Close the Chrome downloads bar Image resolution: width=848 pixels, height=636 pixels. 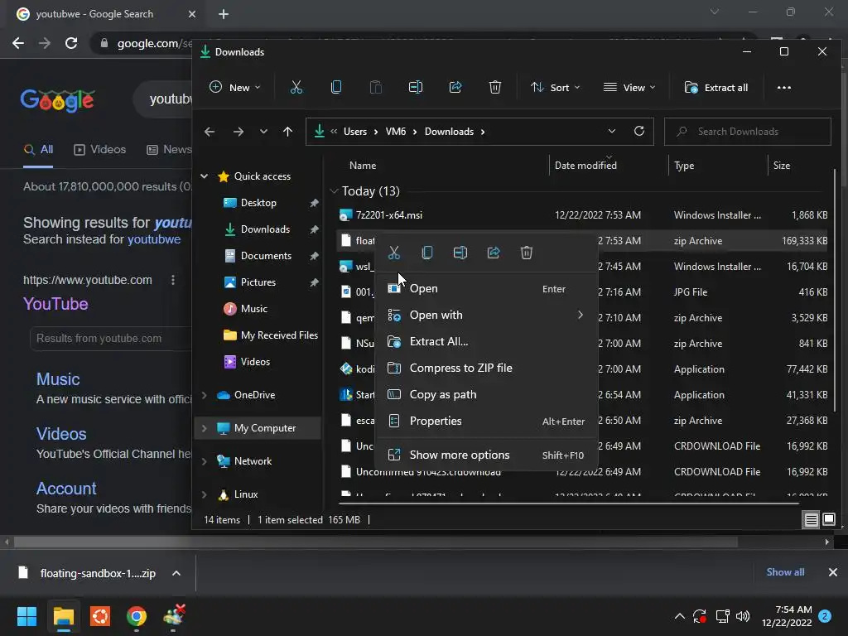[833, 571]
